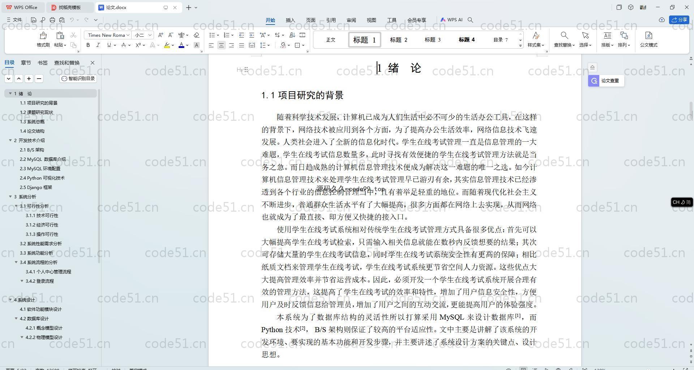
Task: Click the increase indent icon
Action: [x=252, y=35]
